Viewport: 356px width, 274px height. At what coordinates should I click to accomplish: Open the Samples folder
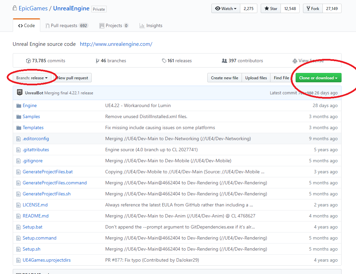[31, 117]
